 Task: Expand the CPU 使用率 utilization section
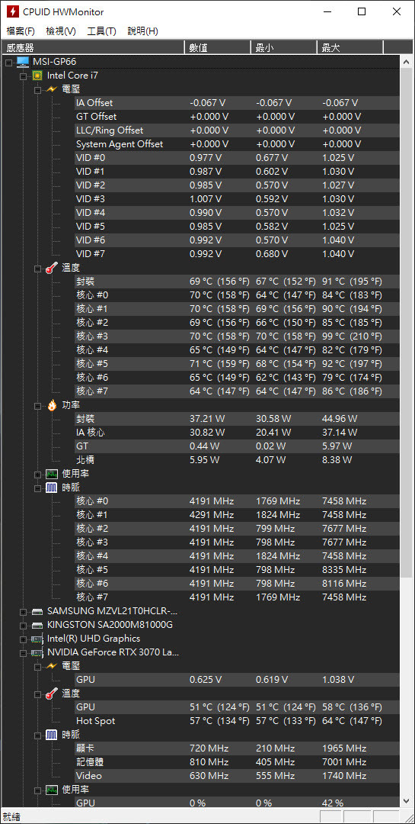(x=37, y=474)
